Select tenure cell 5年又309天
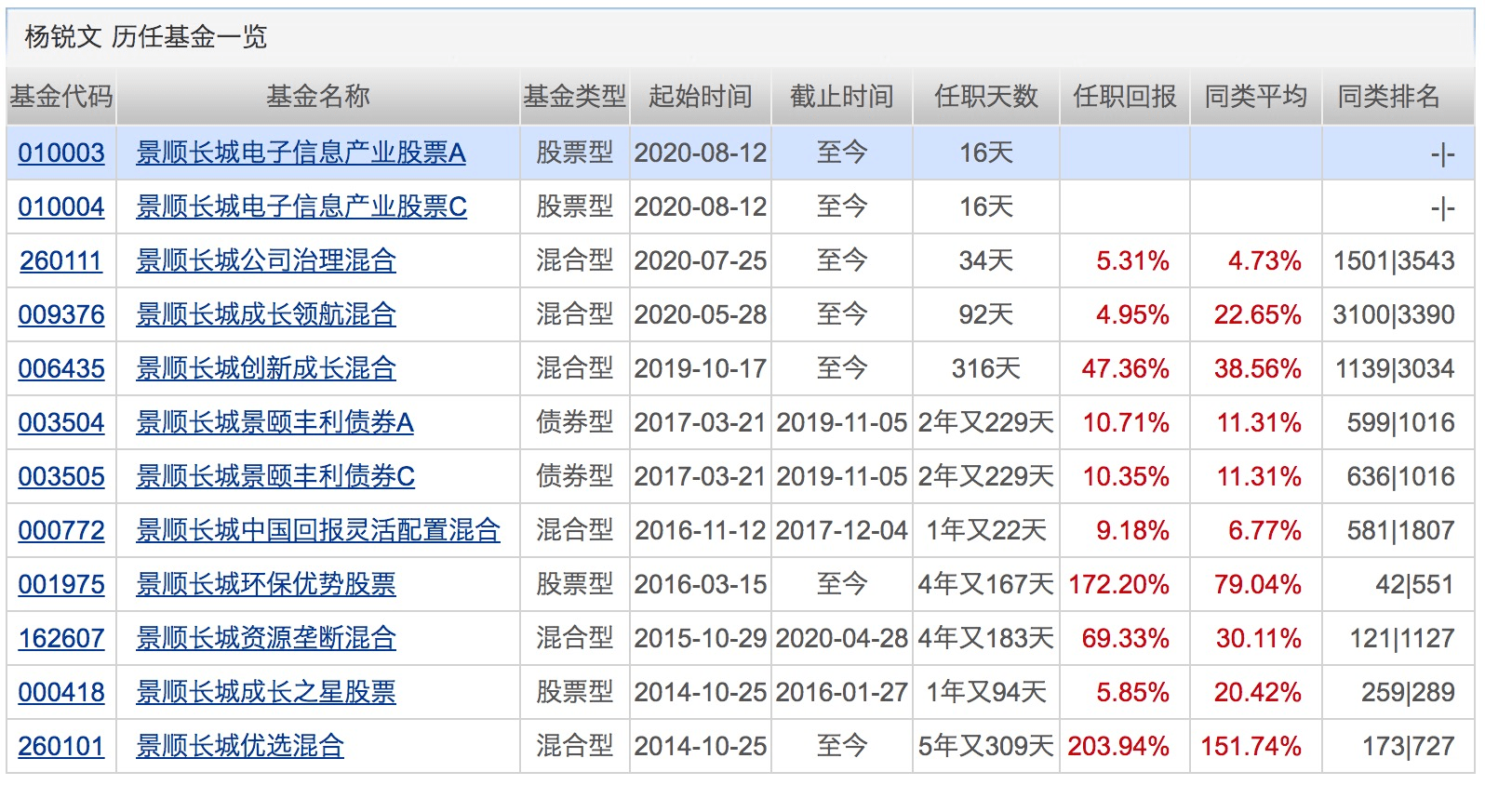The height and width of the screenshot is (785, 1485). click(x=986, y=746)
